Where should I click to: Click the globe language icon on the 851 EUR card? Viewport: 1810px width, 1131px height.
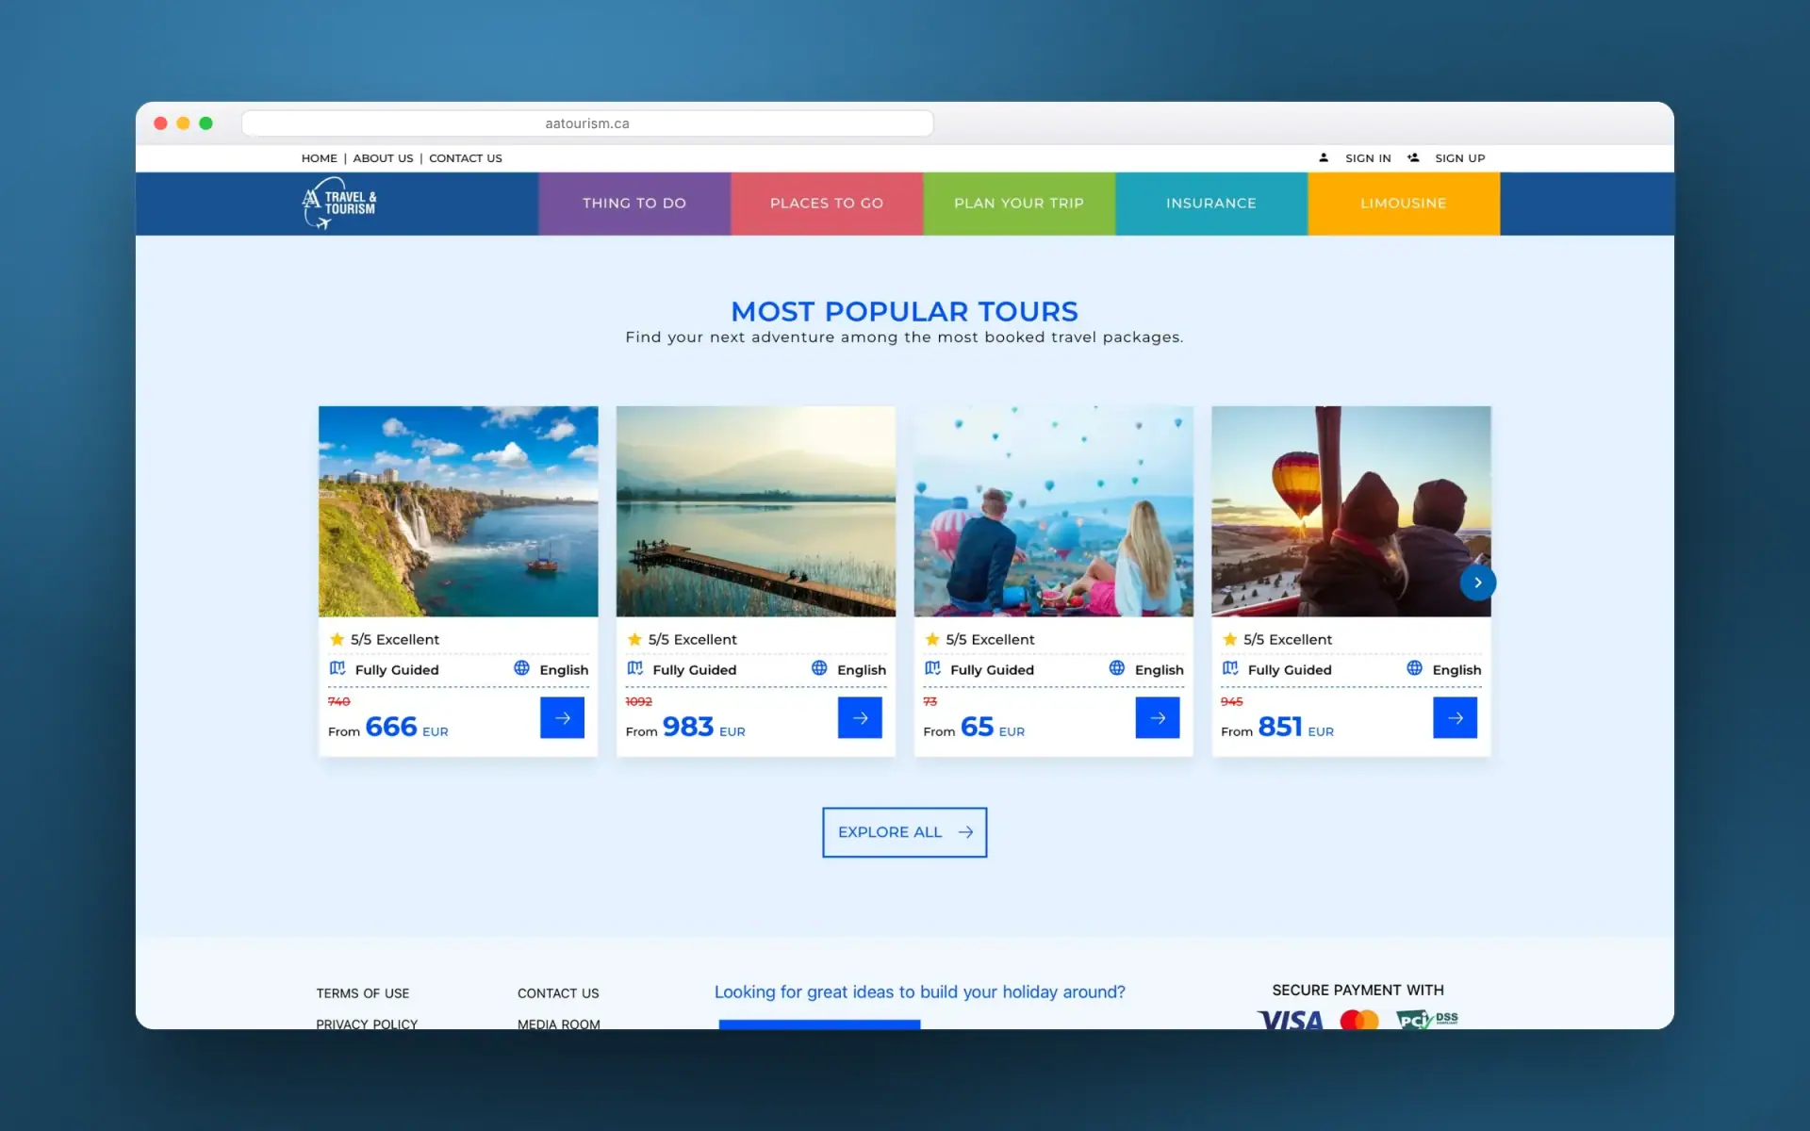(x=1414, y=668)
